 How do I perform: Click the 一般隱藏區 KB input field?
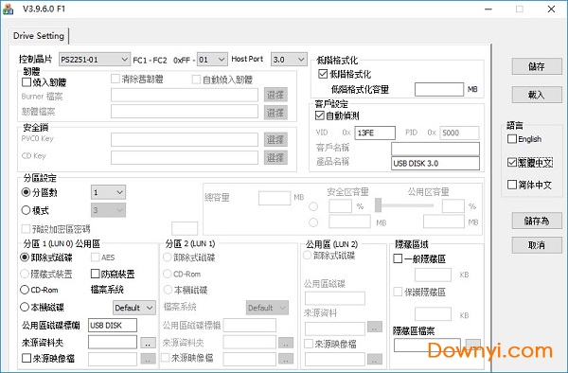click(x=433, y=275)
